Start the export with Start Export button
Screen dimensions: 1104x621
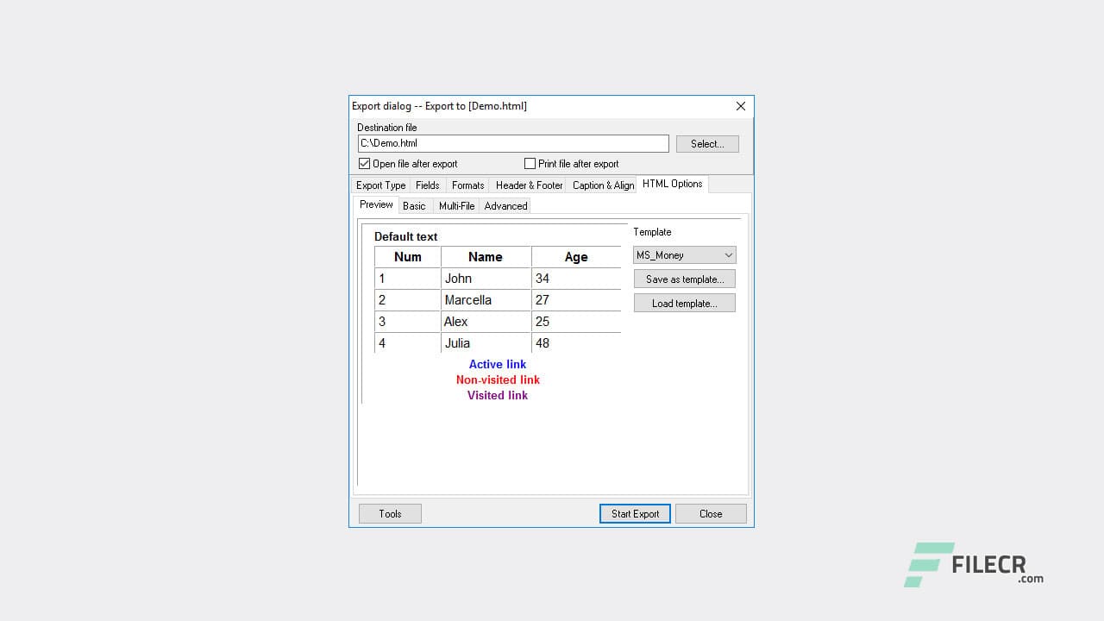pos(634,513)
